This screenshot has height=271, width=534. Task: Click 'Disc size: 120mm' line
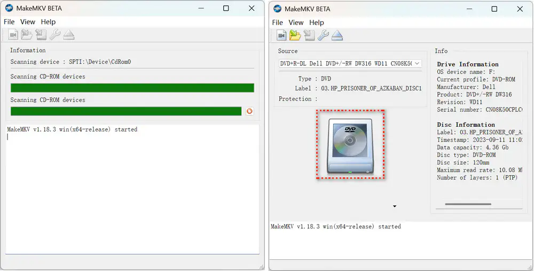462,162
